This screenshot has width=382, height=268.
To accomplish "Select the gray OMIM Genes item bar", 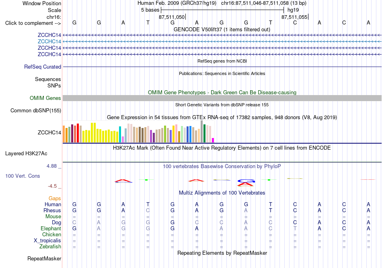I will pyautogui.click(x=222, y=98).
